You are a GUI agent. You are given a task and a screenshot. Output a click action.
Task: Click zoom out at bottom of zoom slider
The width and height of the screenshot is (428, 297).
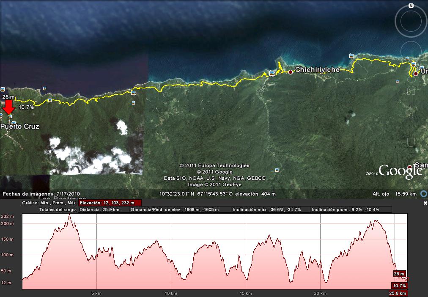pyautogui.click(x=412, y=142)
